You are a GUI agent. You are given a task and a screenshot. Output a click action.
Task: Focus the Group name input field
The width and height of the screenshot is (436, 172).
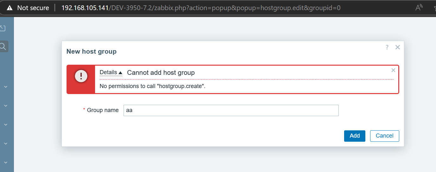(x=231, y=110)
